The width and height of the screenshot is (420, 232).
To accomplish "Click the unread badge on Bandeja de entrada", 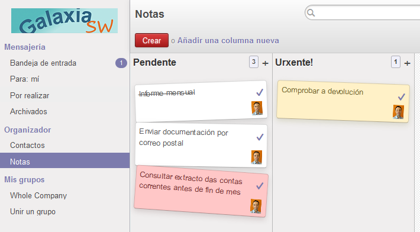I will tap(121, 63).
